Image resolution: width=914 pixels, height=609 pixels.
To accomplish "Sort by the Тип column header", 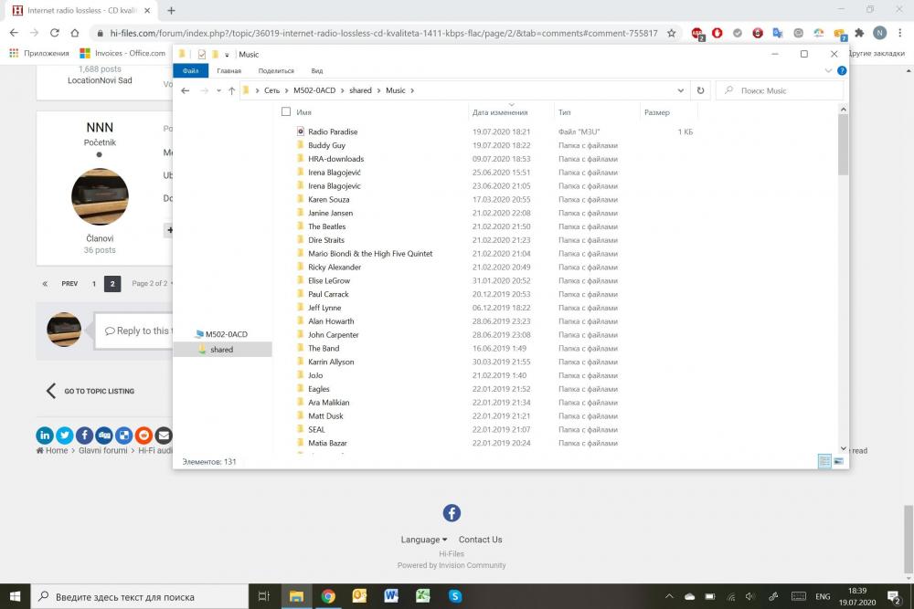I will tap(564, 112).
